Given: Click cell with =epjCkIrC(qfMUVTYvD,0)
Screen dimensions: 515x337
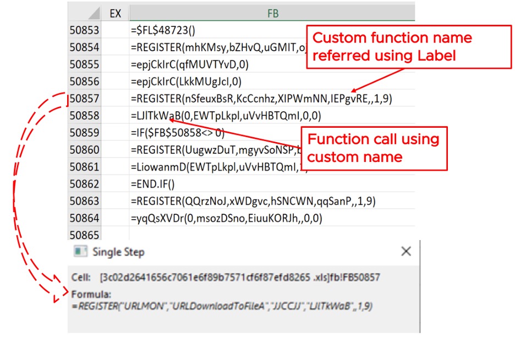Looking at the screenshot, I should point(189,65).
